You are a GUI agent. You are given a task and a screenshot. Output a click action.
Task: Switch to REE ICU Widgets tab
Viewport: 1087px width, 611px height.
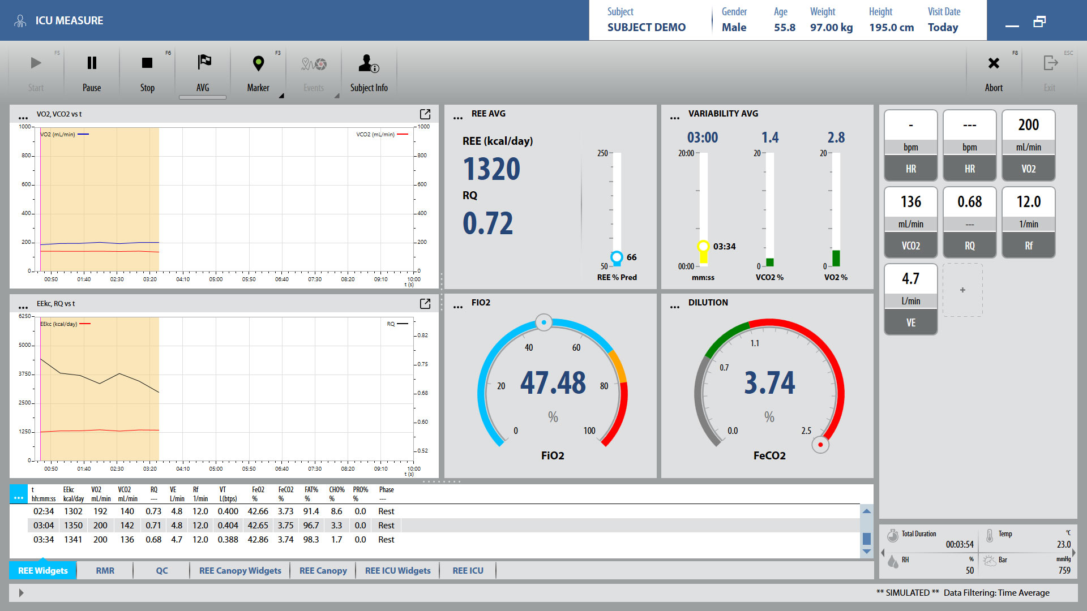click(397, 570)
